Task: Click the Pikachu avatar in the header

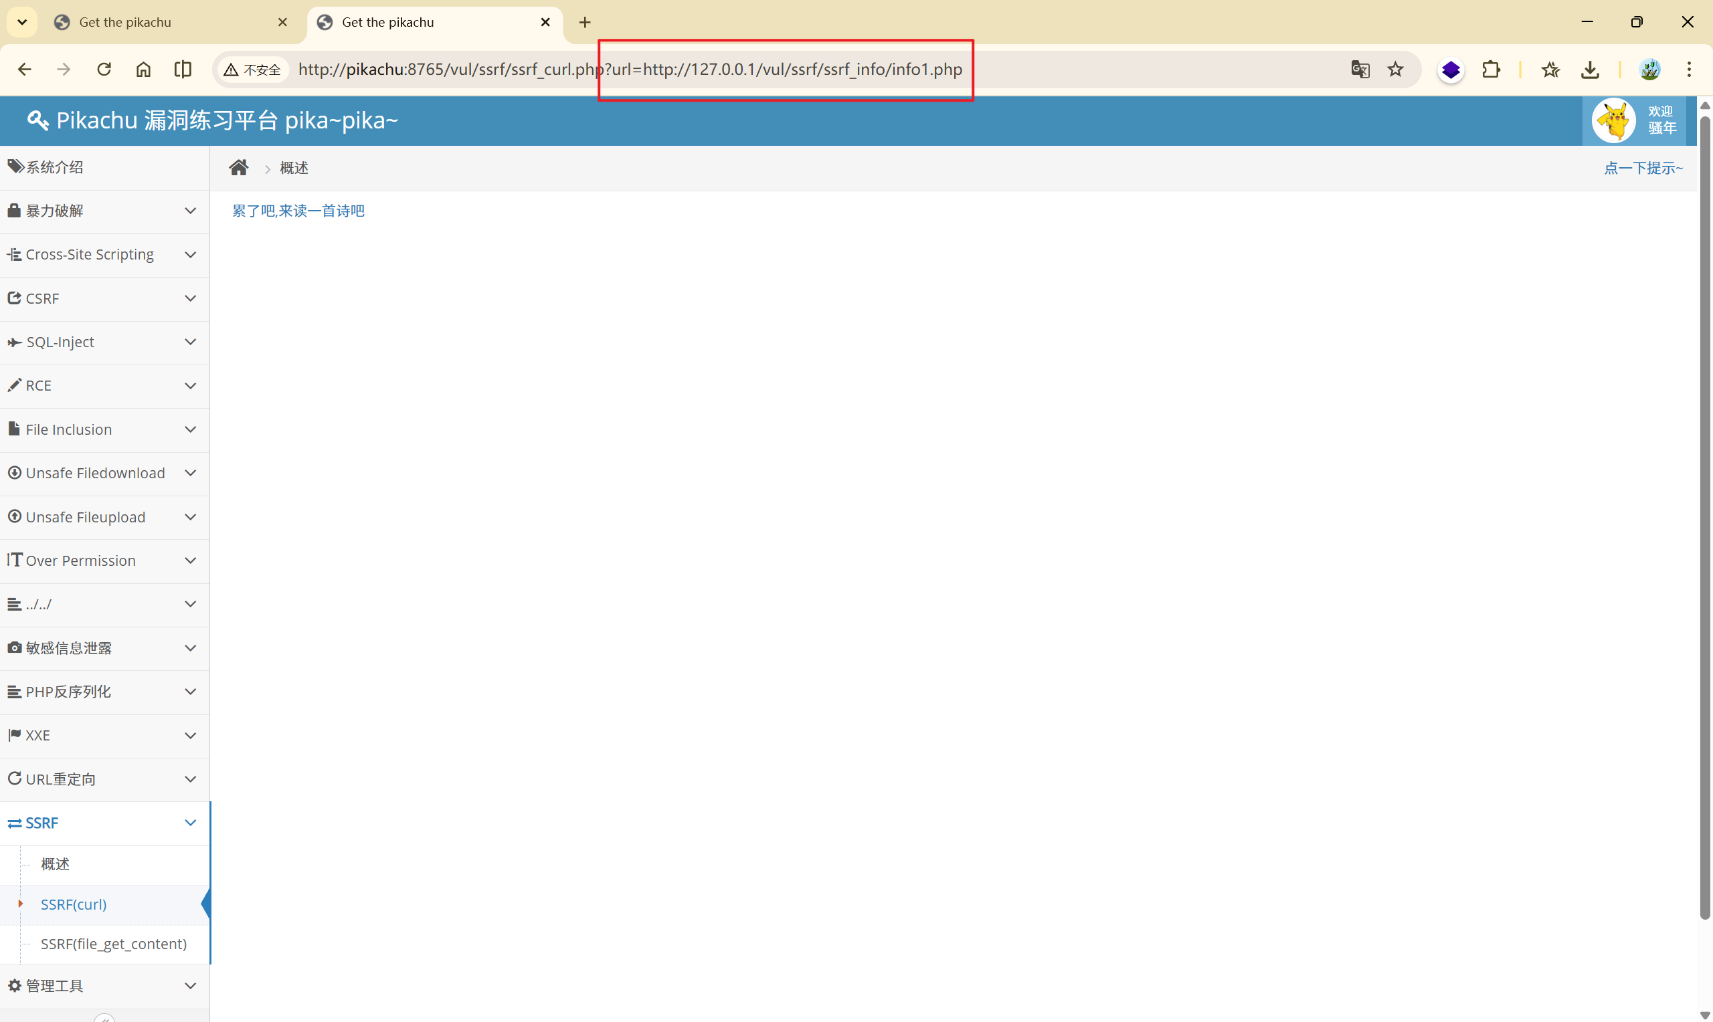Action: click(x=1613, y=120)
